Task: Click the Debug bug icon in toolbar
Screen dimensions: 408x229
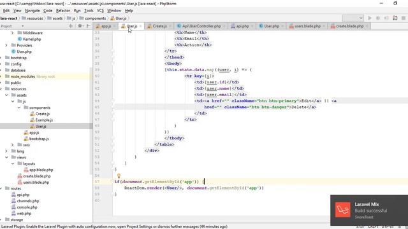Action: coord(378,18)
